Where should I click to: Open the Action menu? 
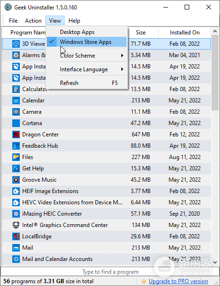click(x=33, y=21)
